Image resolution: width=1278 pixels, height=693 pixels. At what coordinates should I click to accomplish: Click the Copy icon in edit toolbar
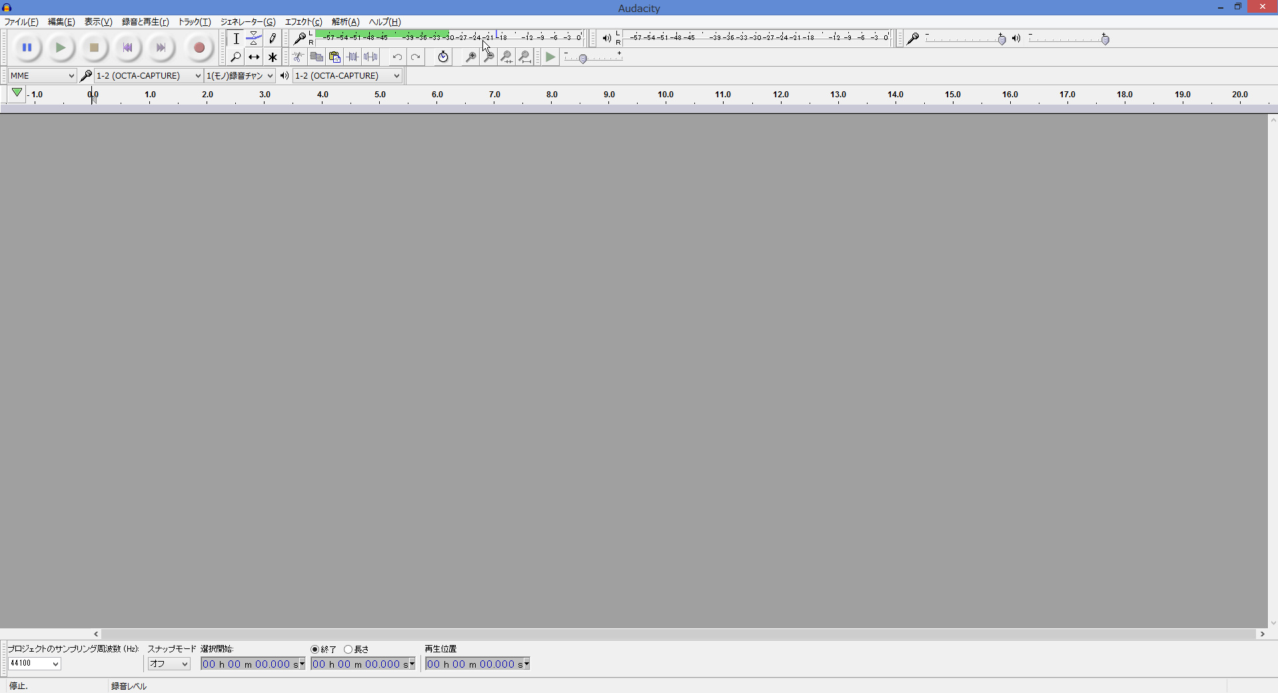tap(317, 57)
